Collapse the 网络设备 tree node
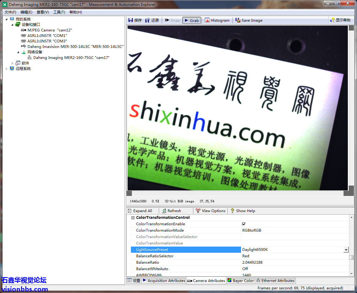 [18, 52]
